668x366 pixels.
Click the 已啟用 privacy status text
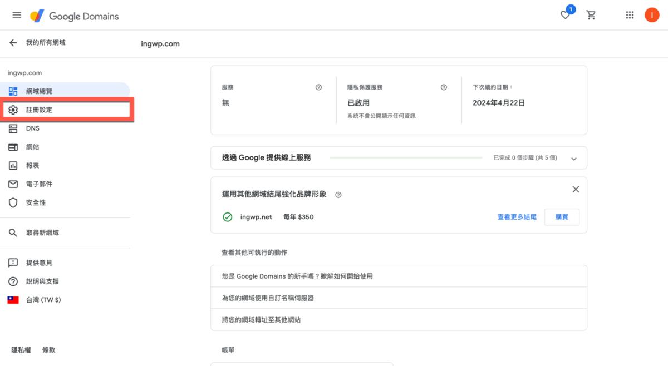pos(358,103)
